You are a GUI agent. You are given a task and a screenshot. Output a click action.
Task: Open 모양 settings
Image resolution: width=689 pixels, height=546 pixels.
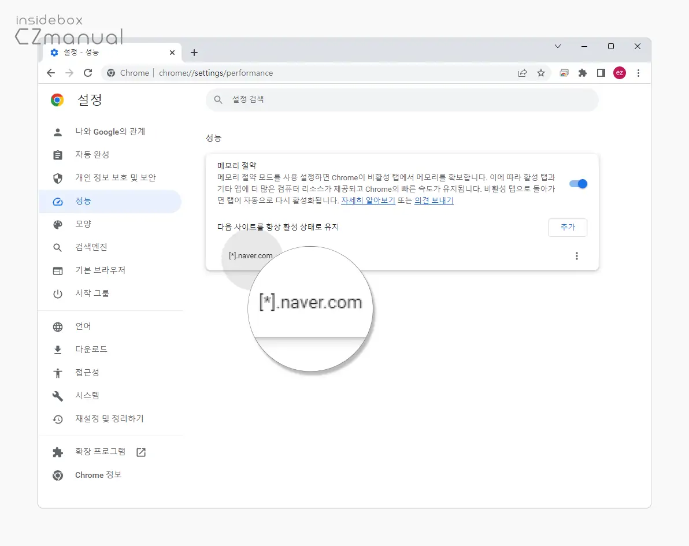click(x=110, y=224)
